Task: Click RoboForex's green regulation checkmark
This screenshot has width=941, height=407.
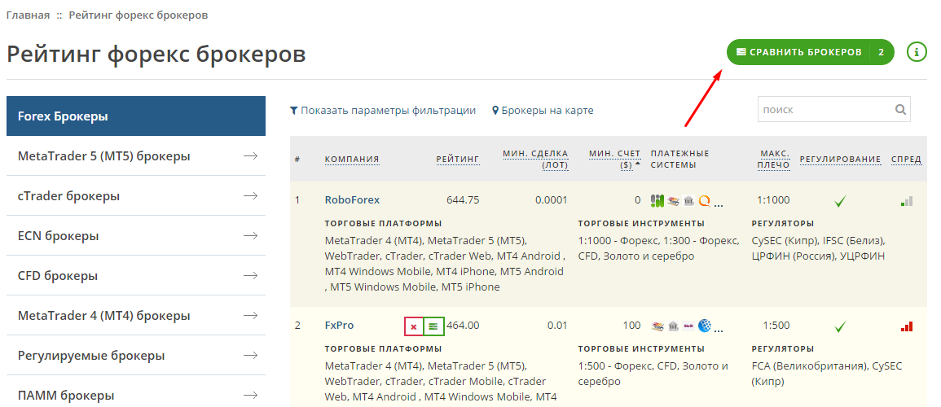Action: [840, 201]
